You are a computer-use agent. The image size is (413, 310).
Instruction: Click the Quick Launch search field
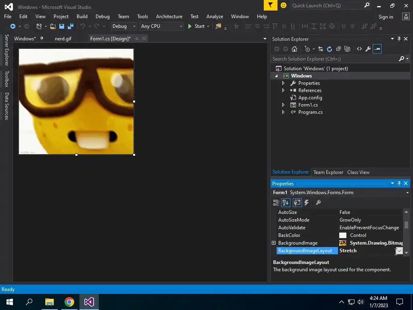327,6
